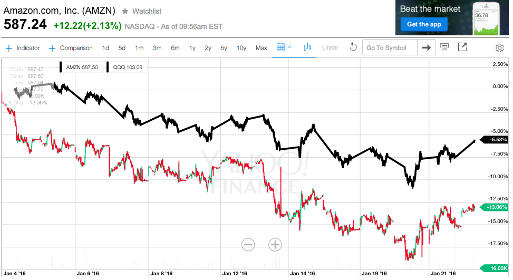Add a Comparison with the plus icon

52,48
